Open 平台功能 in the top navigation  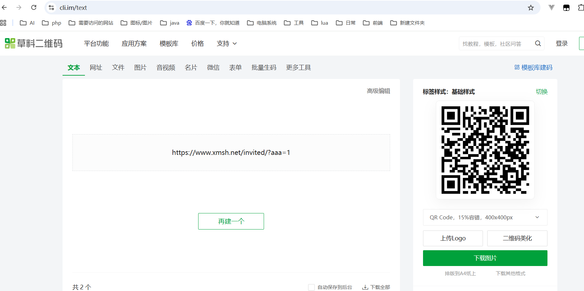click(96, 43)
